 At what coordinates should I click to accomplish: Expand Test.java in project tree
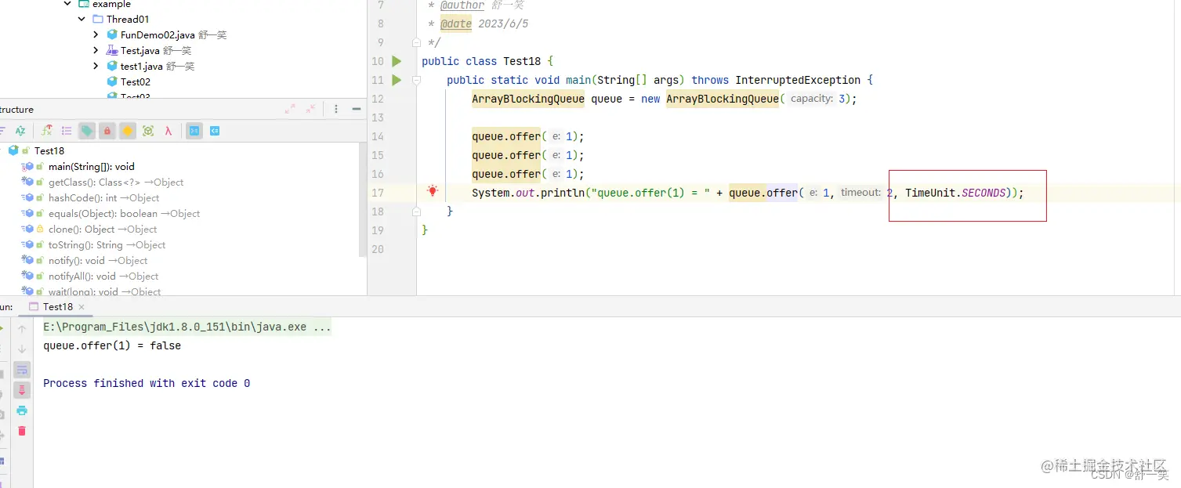coord(96,50)
